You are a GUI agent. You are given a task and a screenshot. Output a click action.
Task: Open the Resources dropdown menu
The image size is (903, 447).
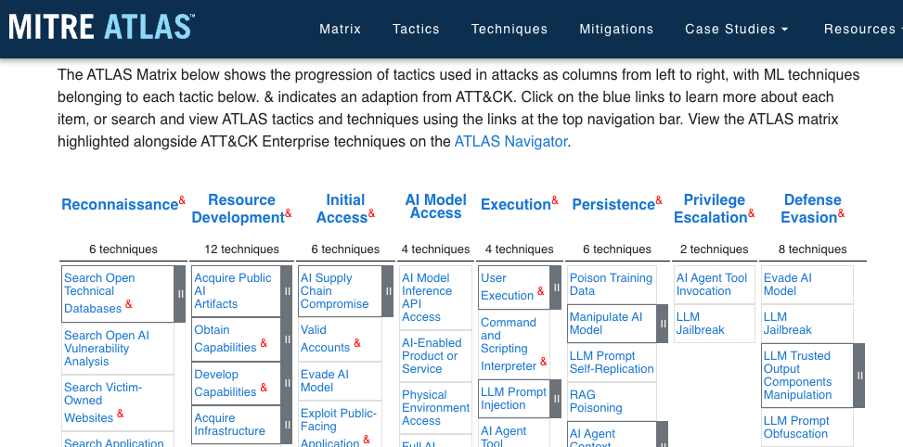click(x=862, y=29)
